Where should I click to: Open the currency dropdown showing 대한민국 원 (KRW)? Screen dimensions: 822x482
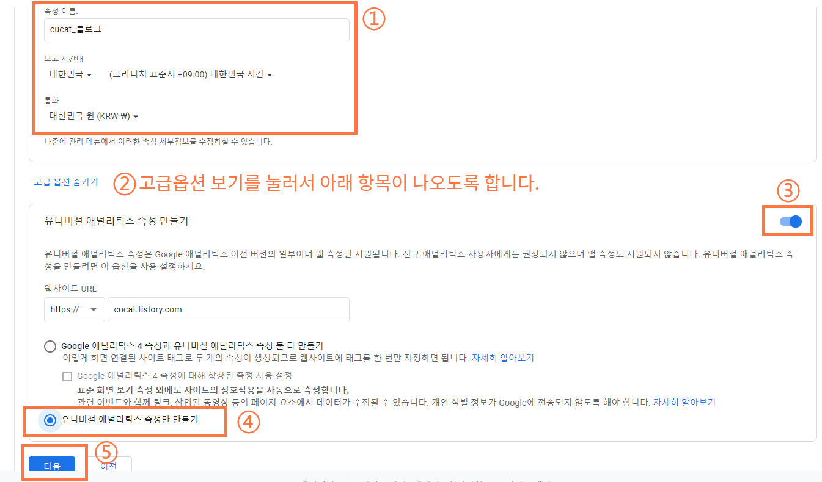(x=93, y=116)
